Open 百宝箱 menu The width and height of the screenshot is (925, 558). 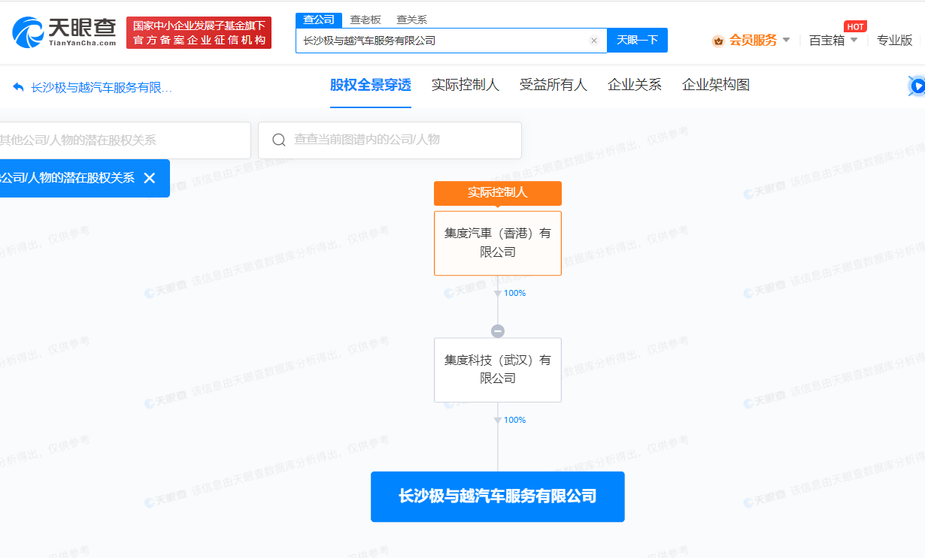pyautogui.click(x=826, y=41)
